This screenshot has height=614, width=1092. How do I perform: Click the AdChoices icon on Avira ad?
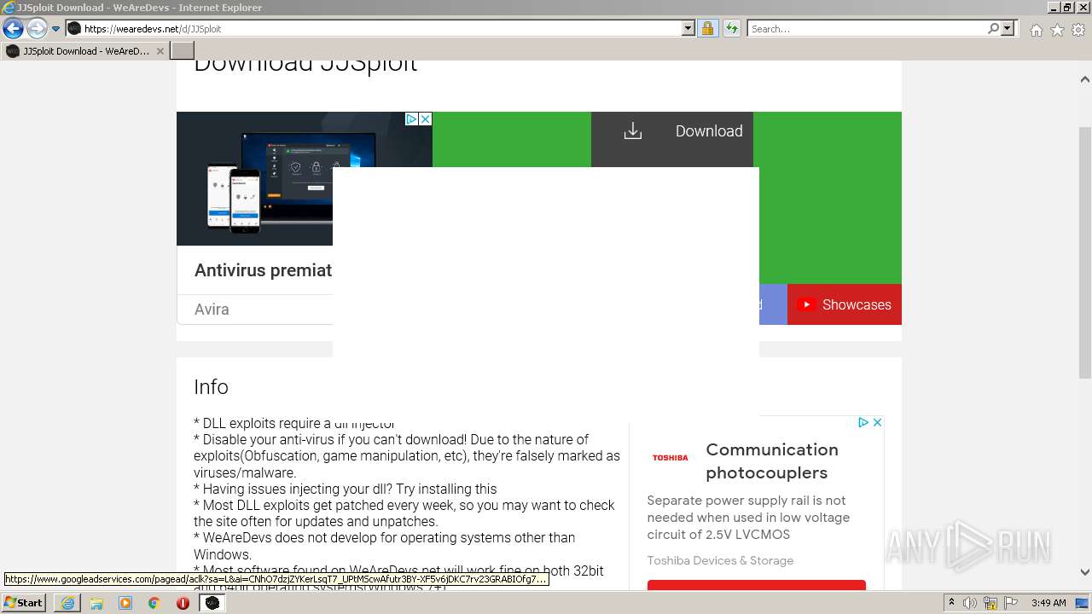click(x=411, y=119)
